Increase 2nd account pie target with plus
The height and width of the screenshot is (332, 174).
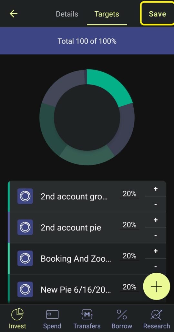coord(156,220)
